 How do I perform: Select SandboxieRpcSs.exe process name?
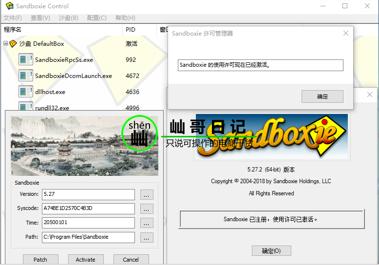[64, 60]
